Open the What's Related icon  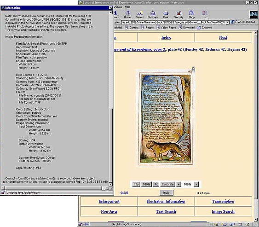click(x=233, y=22)
